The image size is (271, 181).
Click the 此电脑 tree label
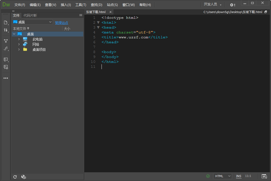(37, 39)
